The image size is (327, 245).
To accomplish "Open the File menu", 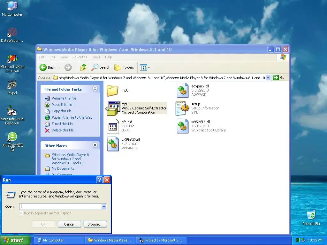I will (42, 57).
